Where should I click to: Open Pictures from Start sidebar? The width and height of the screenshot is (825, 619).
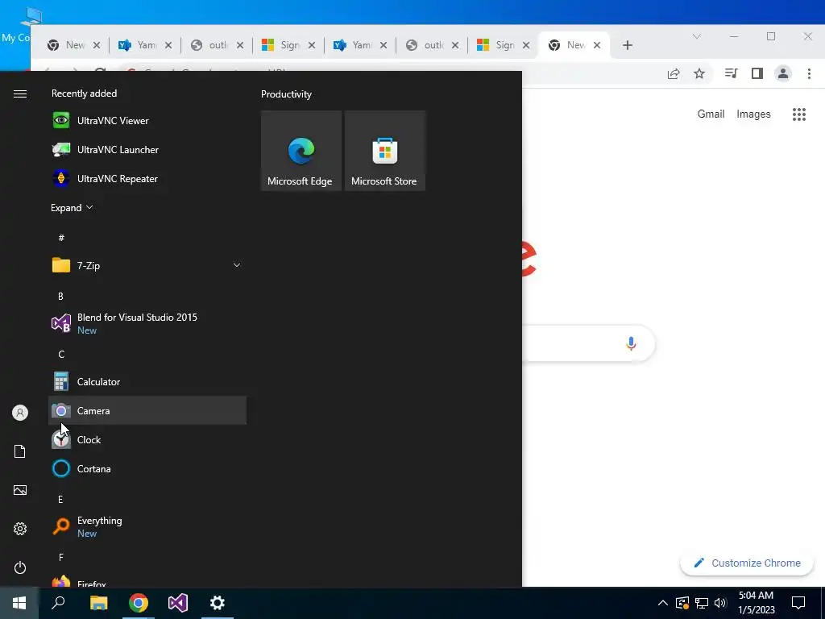20,490
